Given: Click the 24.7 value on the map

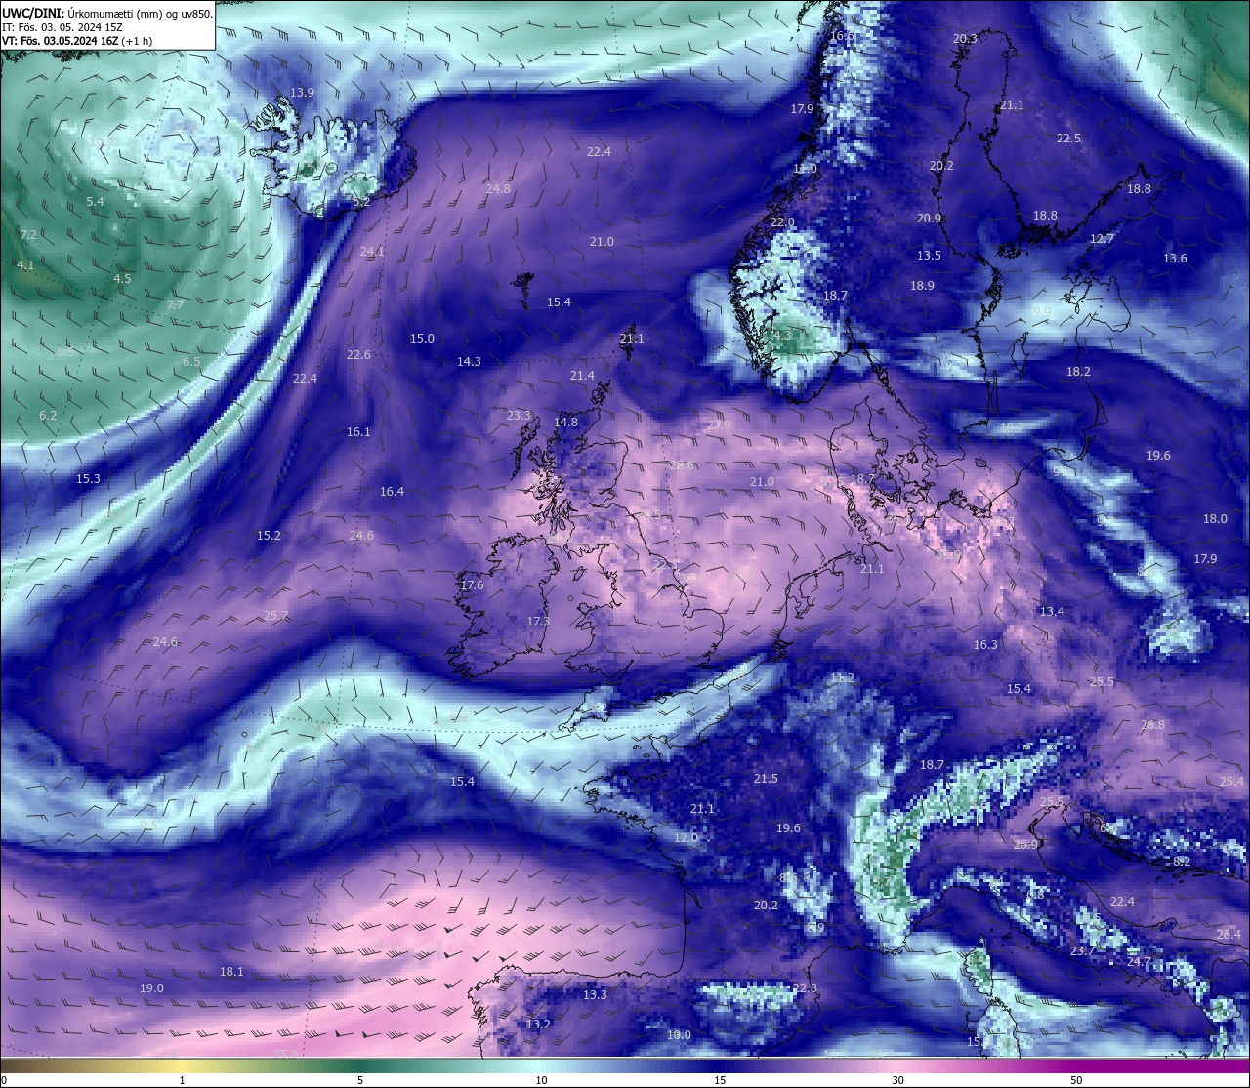Looking at the screenshot, I should click(x=1139, y=962).
